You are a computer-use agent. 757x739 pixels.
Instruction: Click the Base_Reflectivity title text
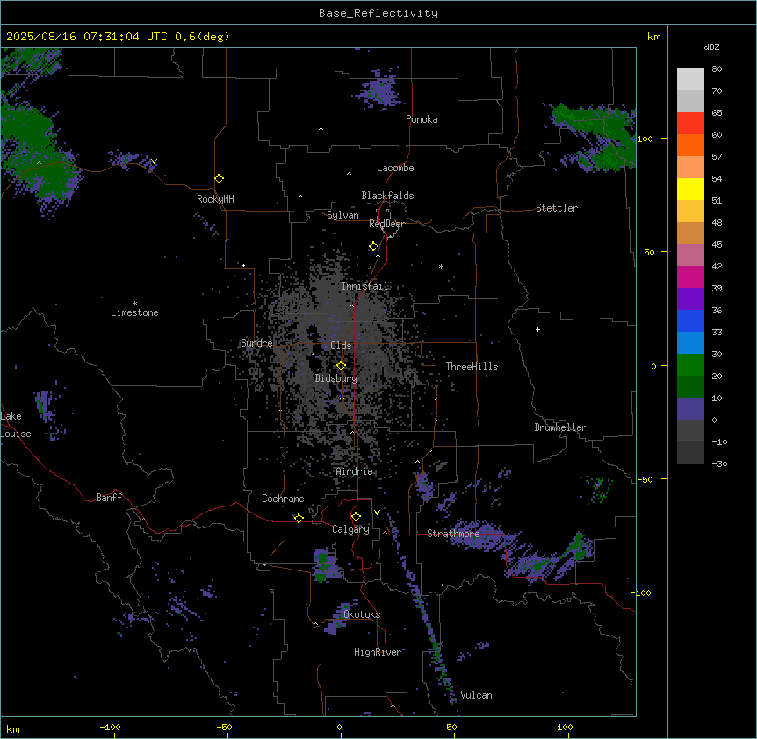tap(378, 13)
